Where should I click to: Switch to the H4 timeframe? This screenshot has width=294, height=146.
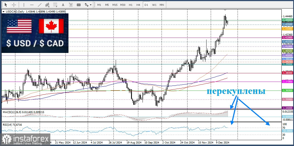[x=138, y=5]
